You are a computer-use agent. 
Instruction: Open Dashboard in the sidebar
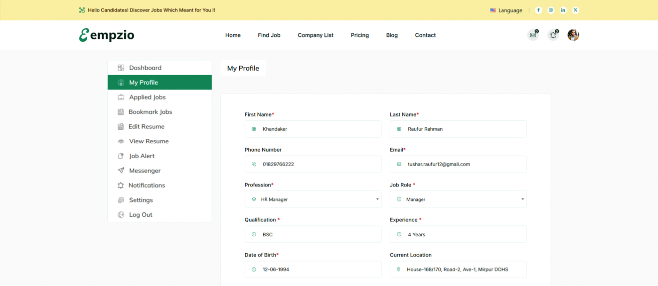160,68
